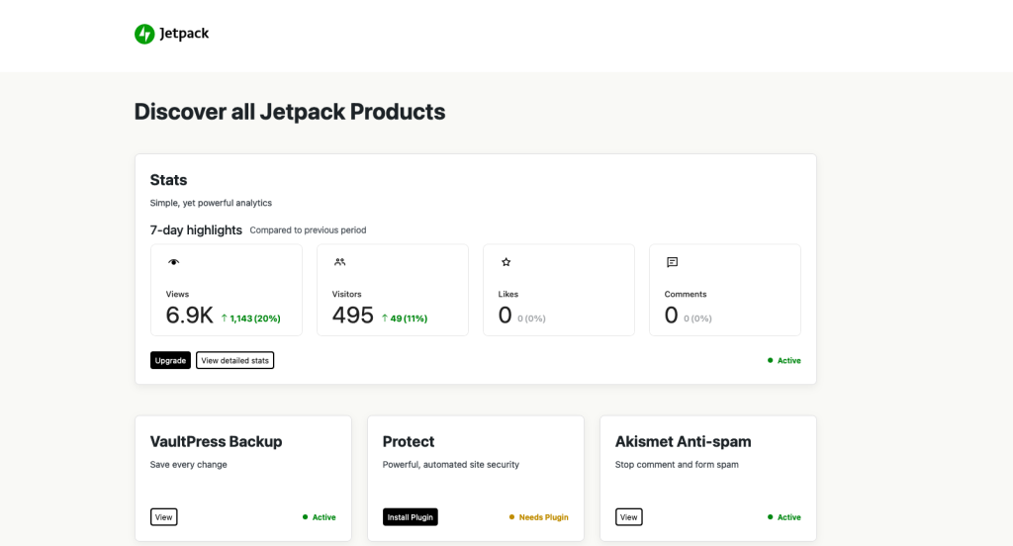Click the green up arrow beside 1,143 (20%)

(224, 318)
